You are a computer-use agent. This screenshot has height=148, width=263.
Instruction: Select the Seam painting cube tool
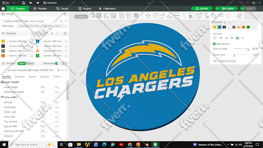199,15
